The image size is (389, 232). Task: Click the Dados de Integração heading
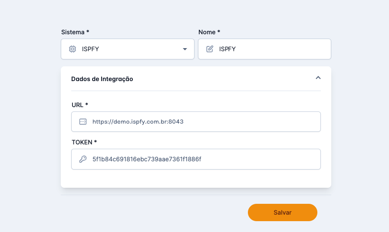tap(102, 79)
